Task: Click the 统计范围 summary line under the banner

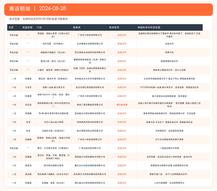Action: pyautogui.click(x=38, y=19)
